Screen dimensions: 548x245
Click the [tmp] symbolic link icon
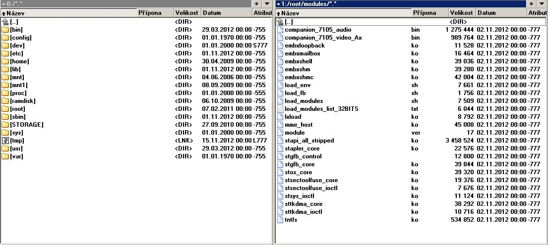[5, 141]
